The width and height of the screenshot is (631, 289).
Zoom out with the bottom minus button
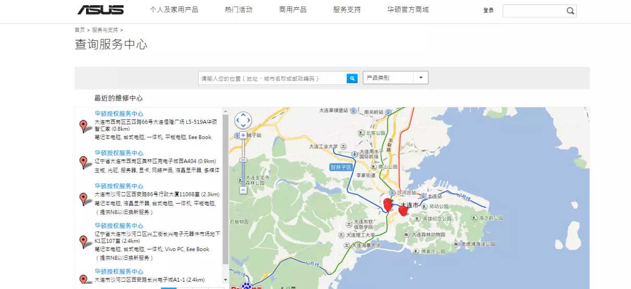click(243, 190)
